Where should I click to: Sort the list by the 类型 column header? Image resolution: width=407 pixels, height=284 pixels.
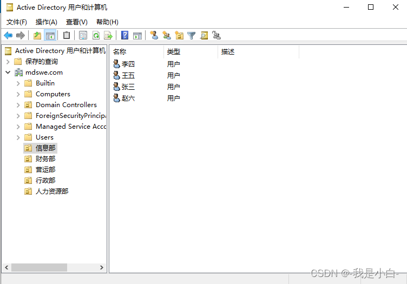[191, 51]
